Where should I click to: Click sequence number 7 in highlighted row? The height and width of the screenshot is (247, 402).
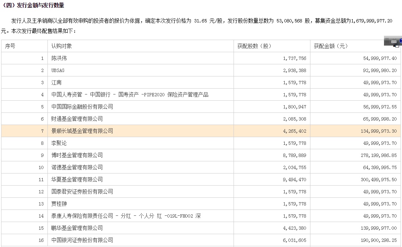click(42, 131)
